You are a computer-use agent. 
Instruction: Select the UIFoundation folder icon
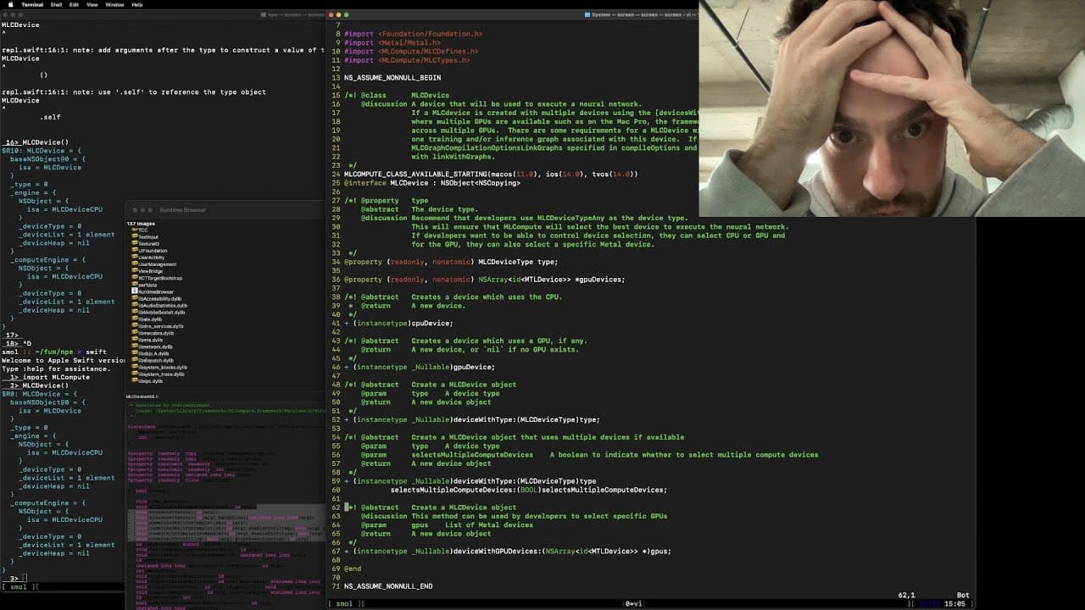135,250
